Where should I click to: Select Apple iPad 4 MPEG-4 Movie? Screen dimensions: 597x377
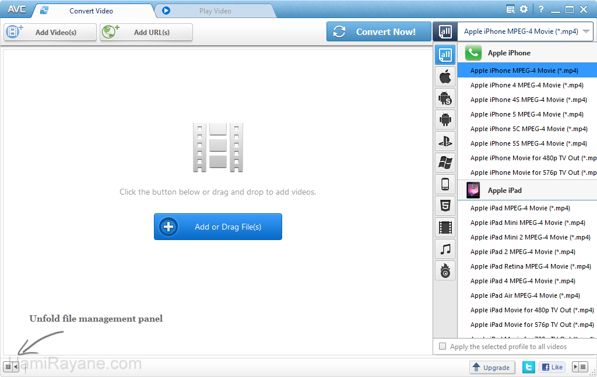coord(527,281)
